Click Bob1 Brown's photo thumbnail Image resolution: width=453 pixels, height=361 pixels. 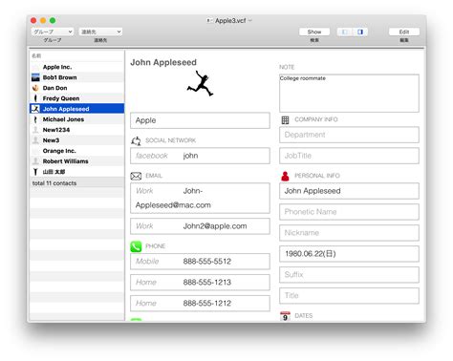click(x=35, y=77)
